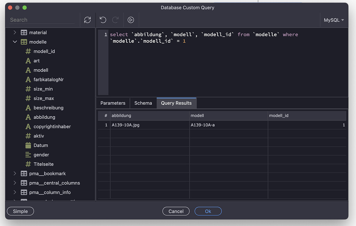Screen dimensions: 356x226
Task: Redo the query edit
Action: pyautogui.click(x=115, y=20)
